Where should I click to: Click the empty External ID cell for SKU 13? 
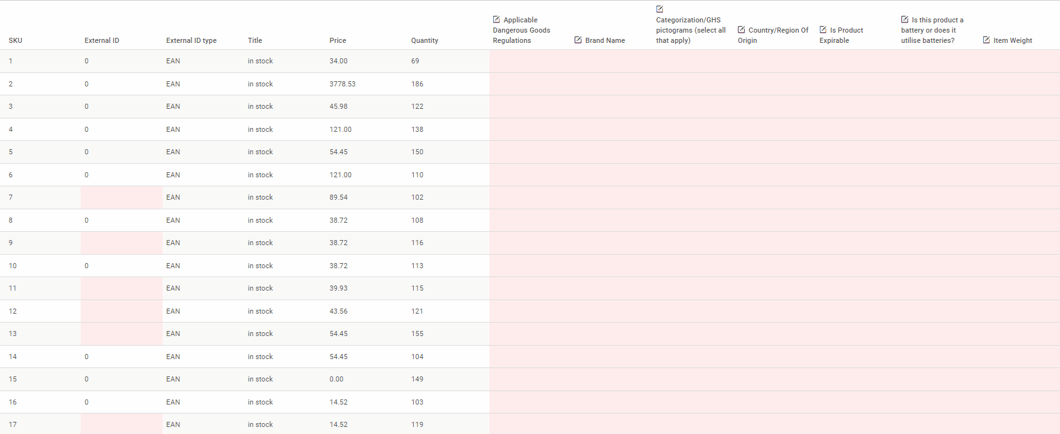(122, 334)
